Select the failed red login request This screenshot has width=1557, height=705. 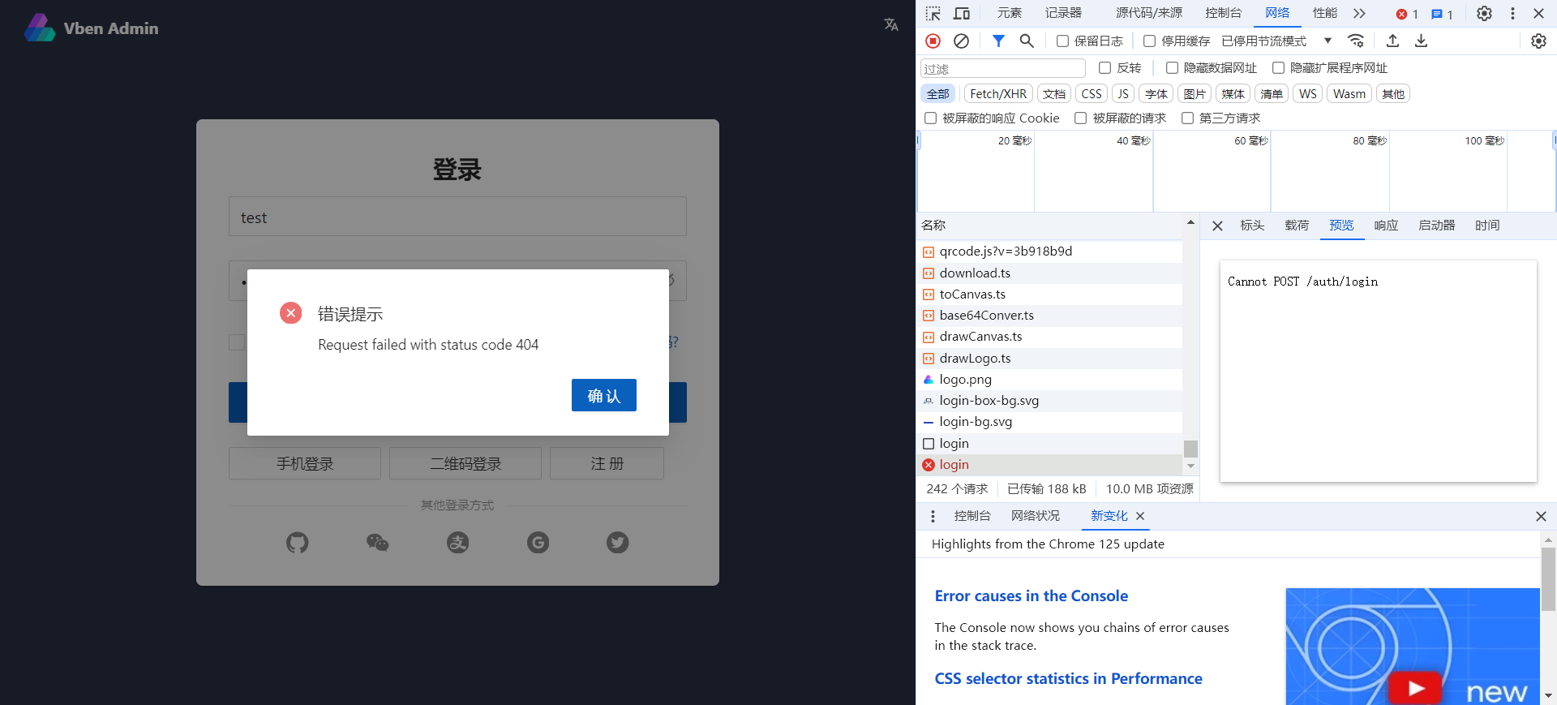[x=1051, y=465]
